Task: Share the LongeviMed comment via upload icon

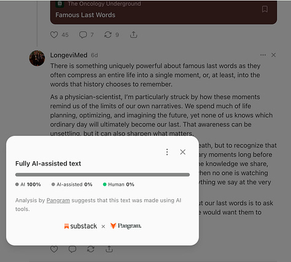Action: tap(109, 249)
